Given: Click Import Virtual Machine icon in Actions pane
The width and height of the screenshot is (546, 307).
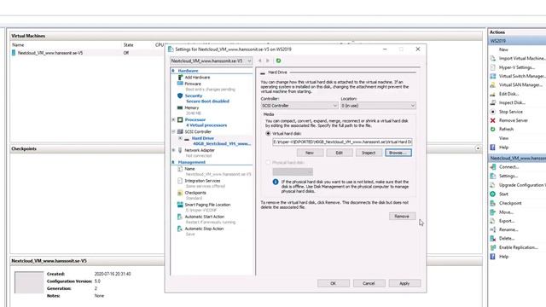Looking at the screenshot, I should tap(493, 59).
